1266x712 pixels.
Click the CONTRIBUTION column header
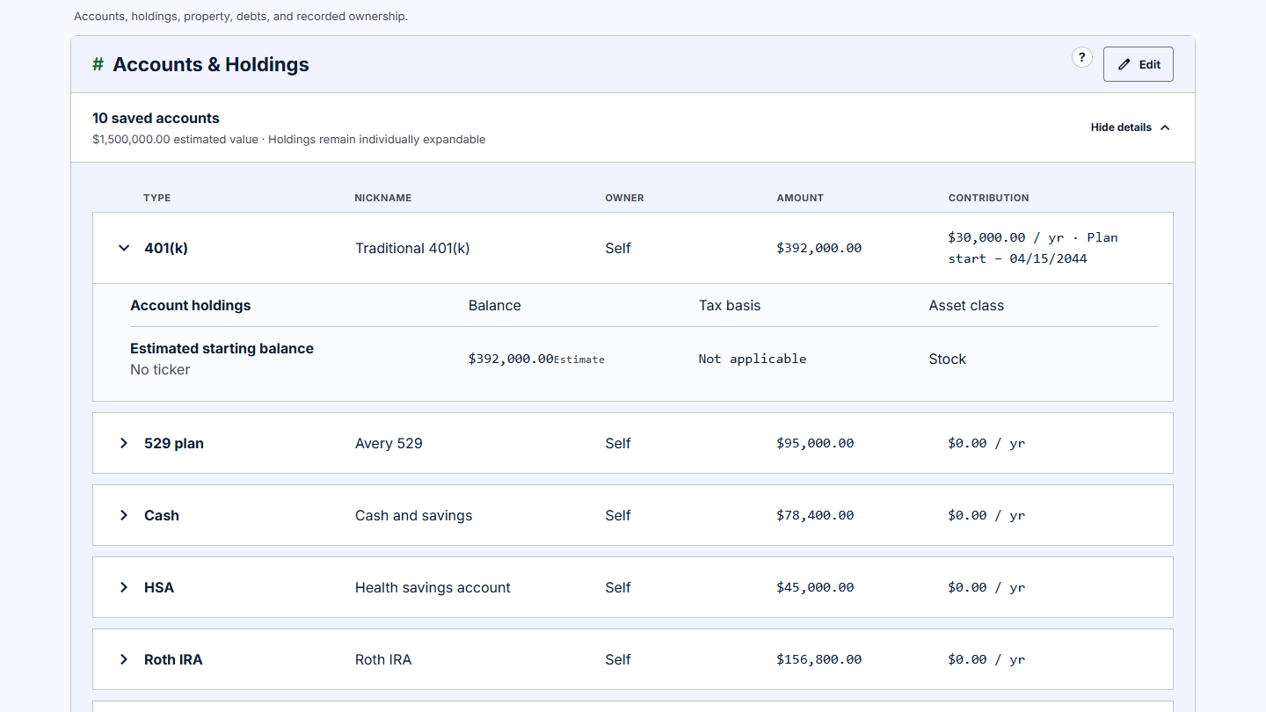988,198
